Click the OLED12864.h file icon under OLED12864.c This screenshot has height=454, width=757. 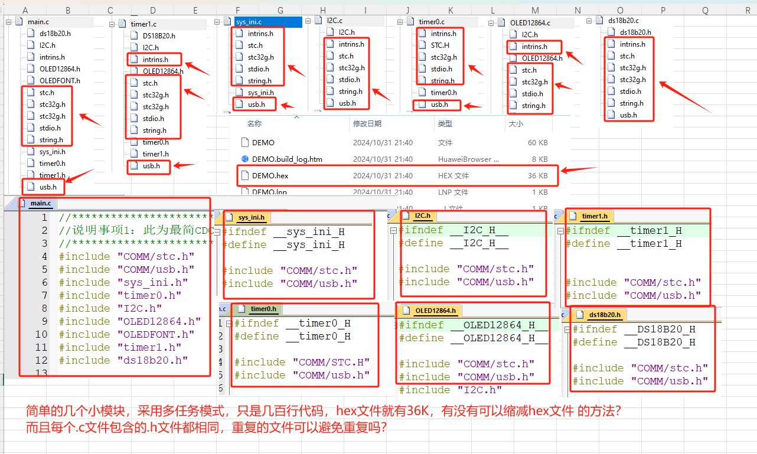514,58
